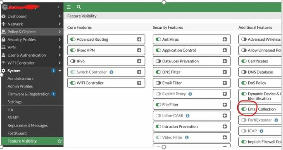Toggle the WiFi Controller feature switch
Viewport: 283px width, 150px height.
[73, 83]
